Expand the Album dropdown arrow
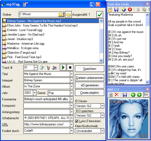The image size is (151, 141). point(72,86)
